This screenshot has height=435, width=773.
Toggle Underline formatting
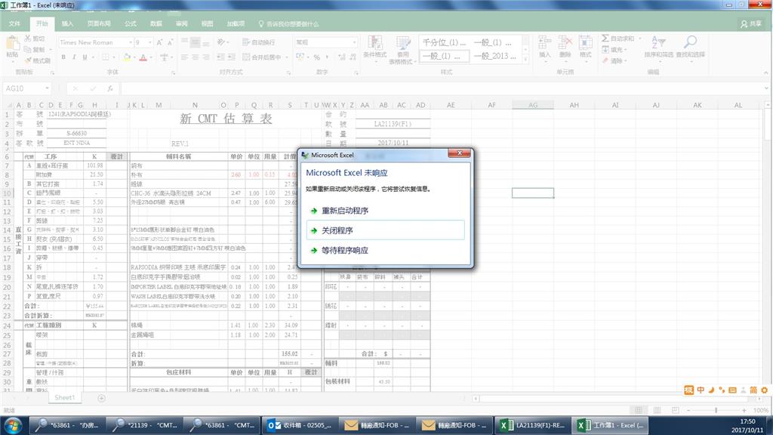[x=85, y=57]
